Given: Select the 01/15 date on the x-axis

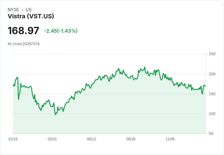Looking at the screenshot, I should coord(13,139).
